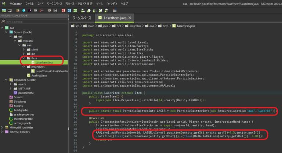Click the Structures icon in the workspace tree
This screenshot has width=282, height=153.
pyautogui.click(x=11, y=102)
